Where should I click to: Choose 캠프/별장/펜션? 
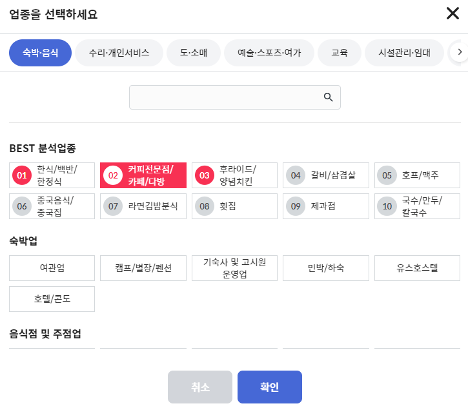(x=143, y=268)
